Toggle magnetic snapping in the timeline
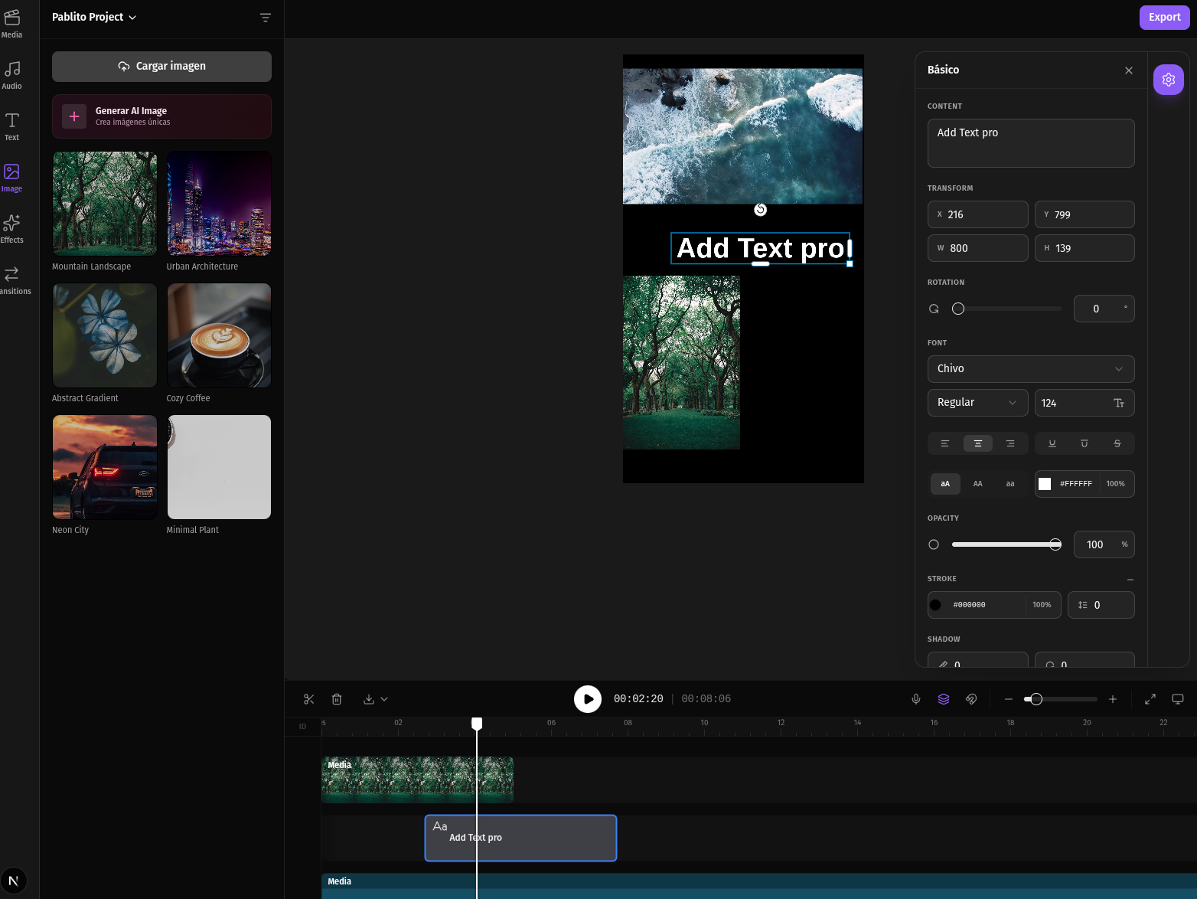This screenshot has height=899, width=1197. (x=971, y=699)
